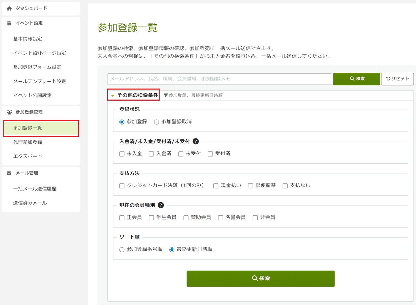Click the リセット button
This screenshot has height=305, width=416.
tap(397, 79)
